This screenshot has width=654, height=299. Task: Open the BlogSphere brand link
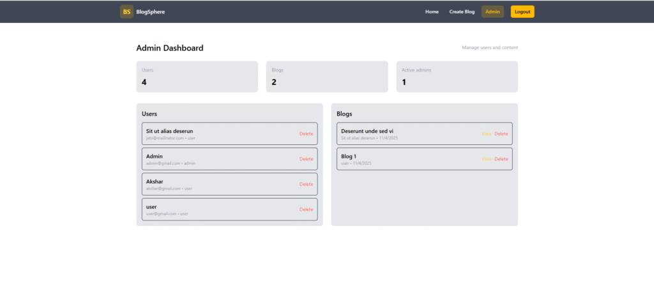[150, 11]
